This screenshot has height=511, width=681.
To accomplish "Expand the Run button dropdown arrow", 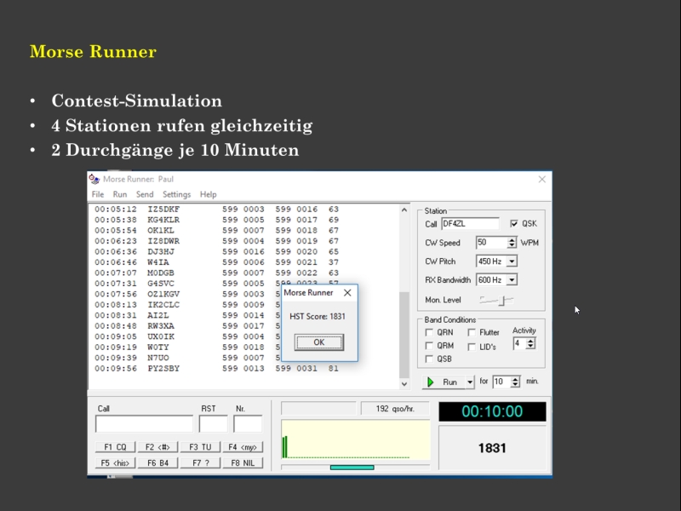I will tap(470, 382).
